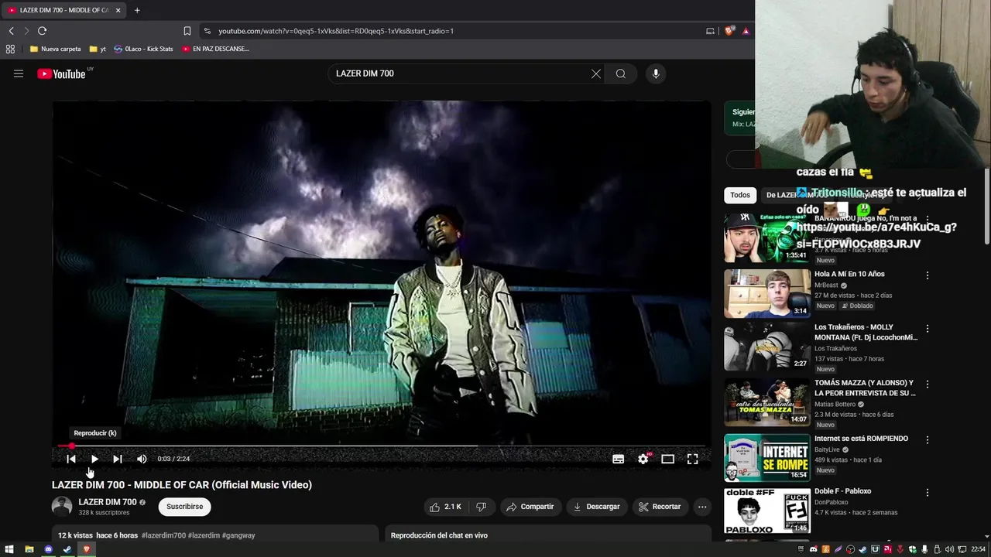
Task: Open the LAZER DIM 700 channel name link
Action: tap(107, 502)
